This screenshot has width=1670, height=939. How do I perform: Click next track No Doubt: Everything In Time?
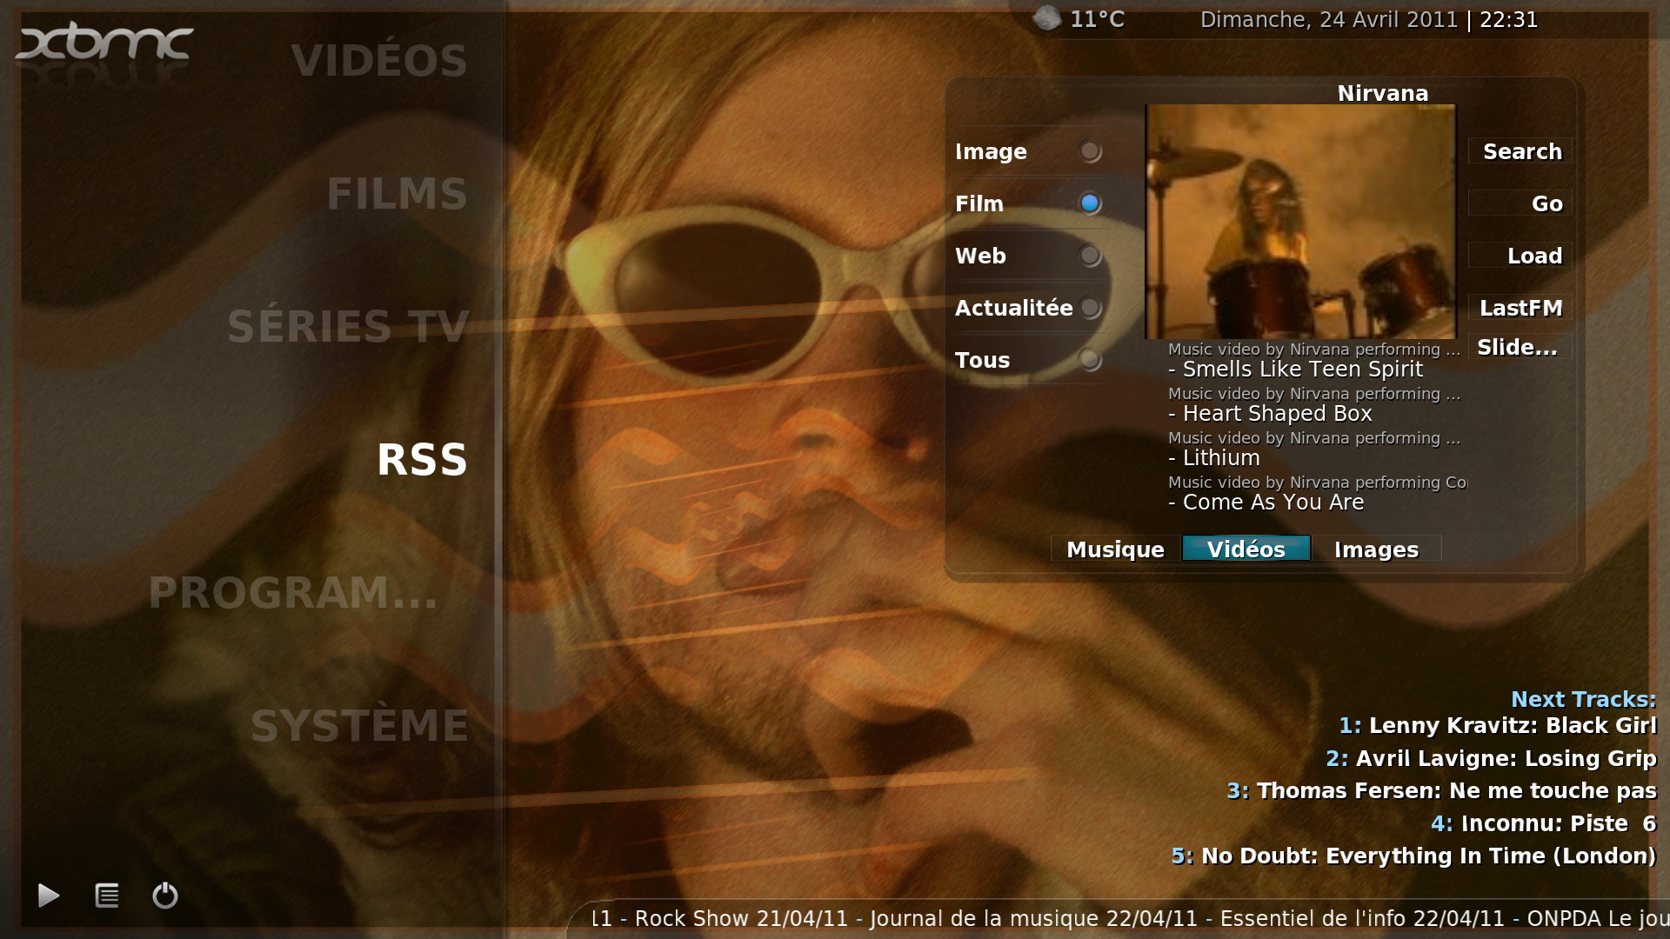1414,856
